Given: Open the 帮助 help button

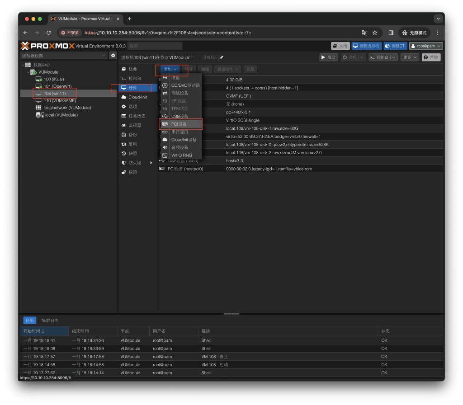Looking at the screenshot, I should (x=430, y=57).
